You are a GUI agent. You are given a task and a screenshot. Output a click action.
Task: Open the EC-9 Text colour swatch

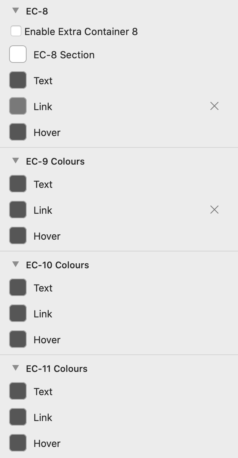[x=18, y=184]
